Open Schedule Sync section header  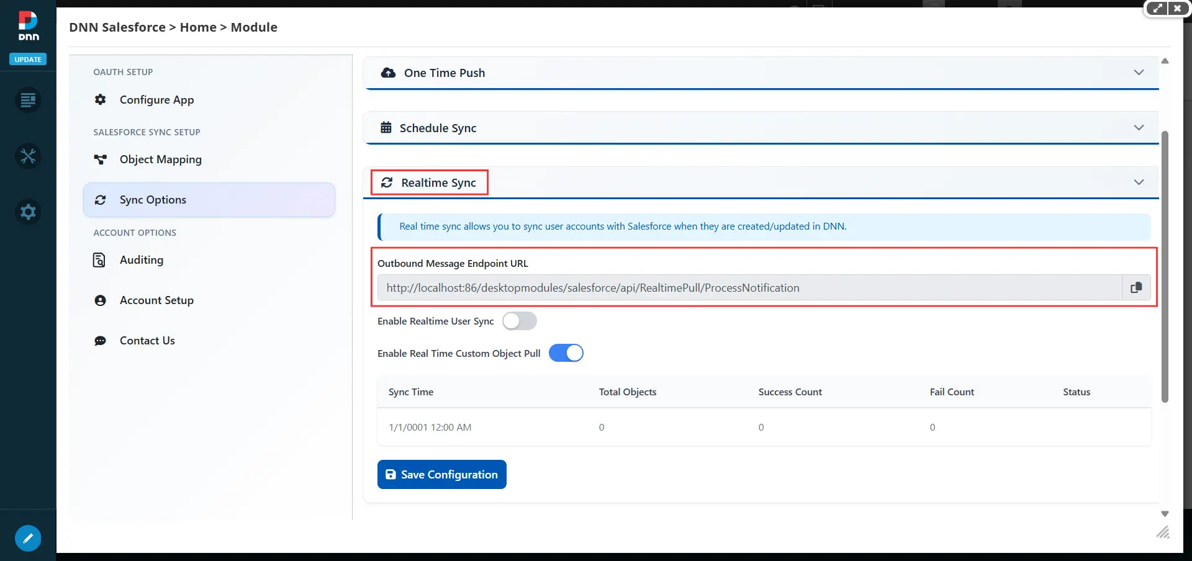761,128
